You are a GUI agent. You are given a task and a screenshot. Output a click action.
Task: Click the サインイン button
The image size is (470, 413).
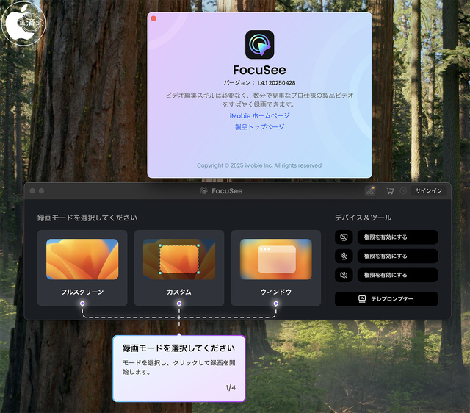pos(429,191)
